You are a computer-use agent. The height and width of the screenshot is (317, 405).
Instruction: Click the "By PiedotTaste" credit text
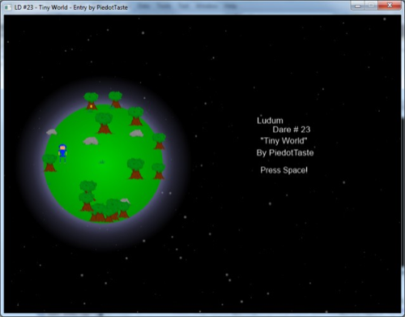(285, 152)
